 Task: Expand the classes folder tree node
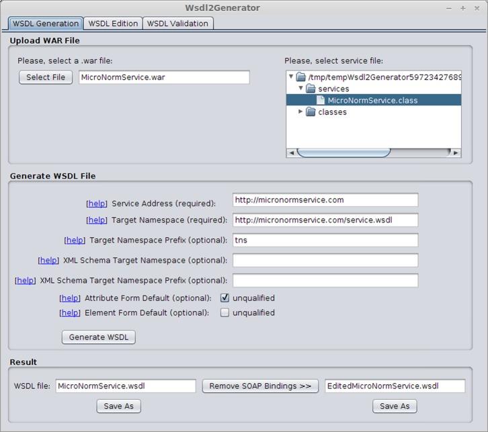(x=300, y=112)
